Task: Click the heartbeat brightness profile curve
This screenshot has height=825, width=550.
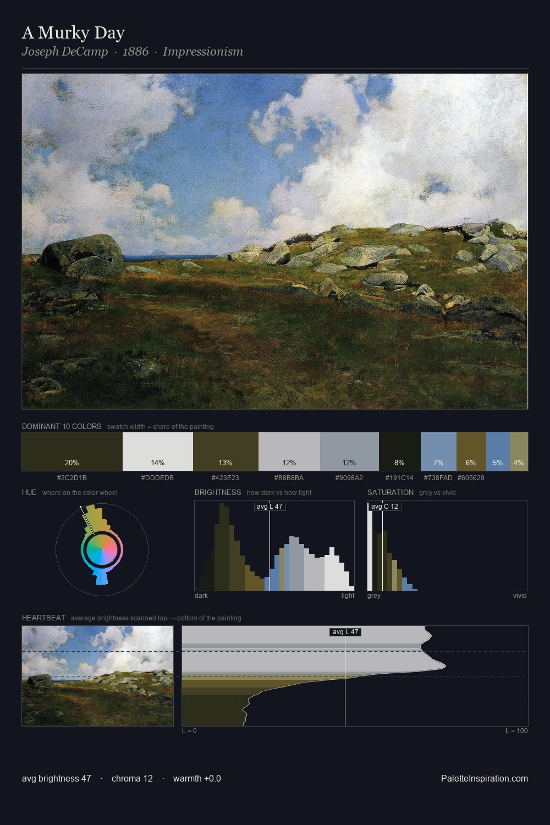Action: coord(355,676)
